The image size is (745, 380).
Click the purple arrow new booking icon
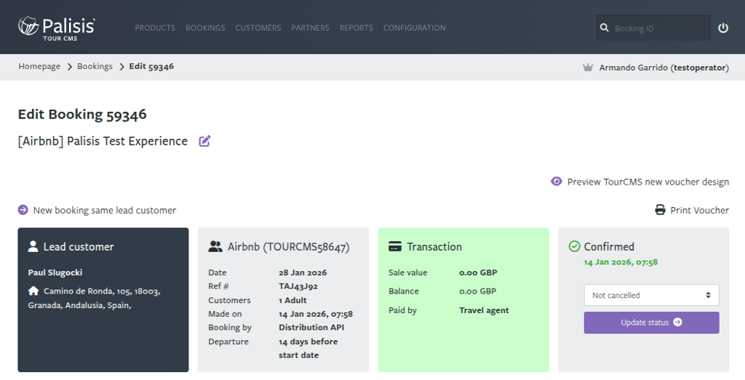[x=23, y=210]
